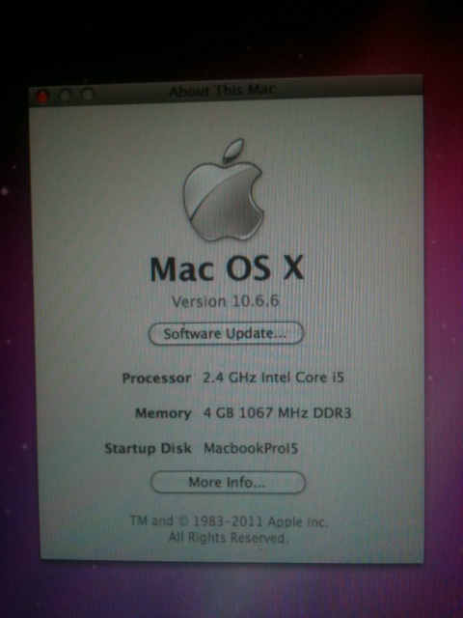Select the Memory label
This screenshot has width=463, height=618.
point(163,413)
